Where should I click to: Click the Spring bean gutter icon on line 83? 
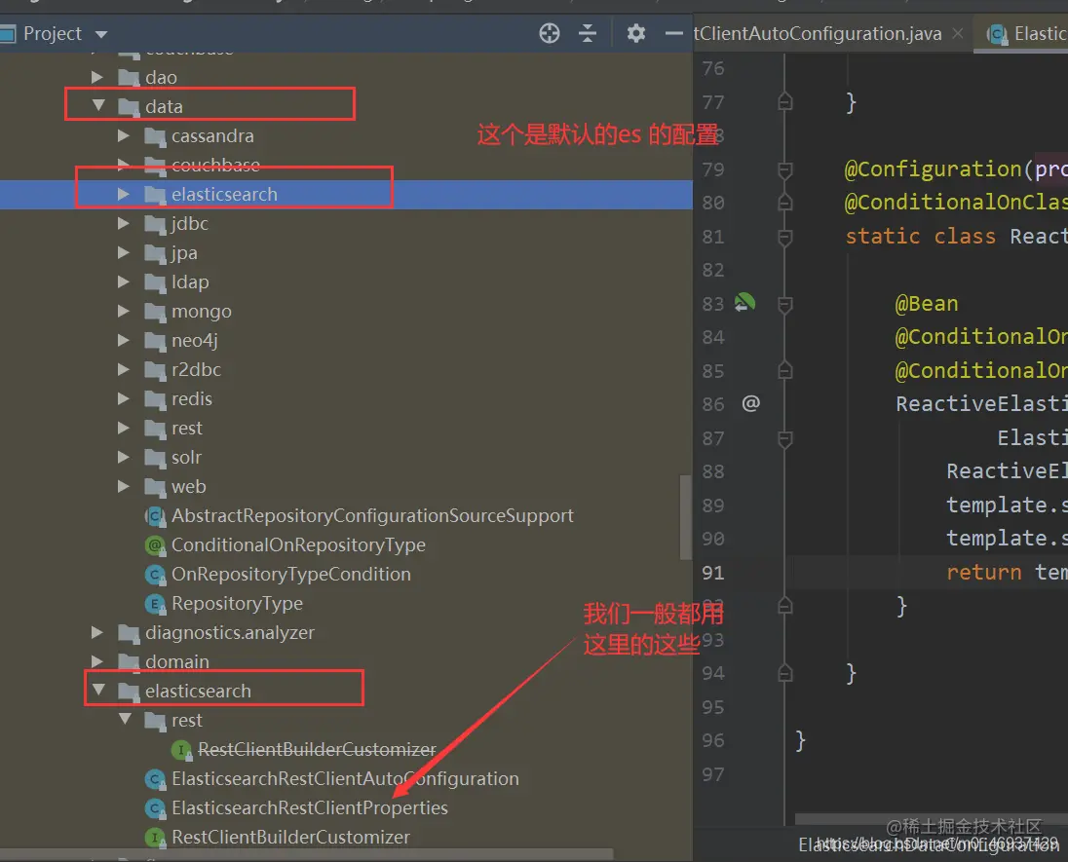744,302
